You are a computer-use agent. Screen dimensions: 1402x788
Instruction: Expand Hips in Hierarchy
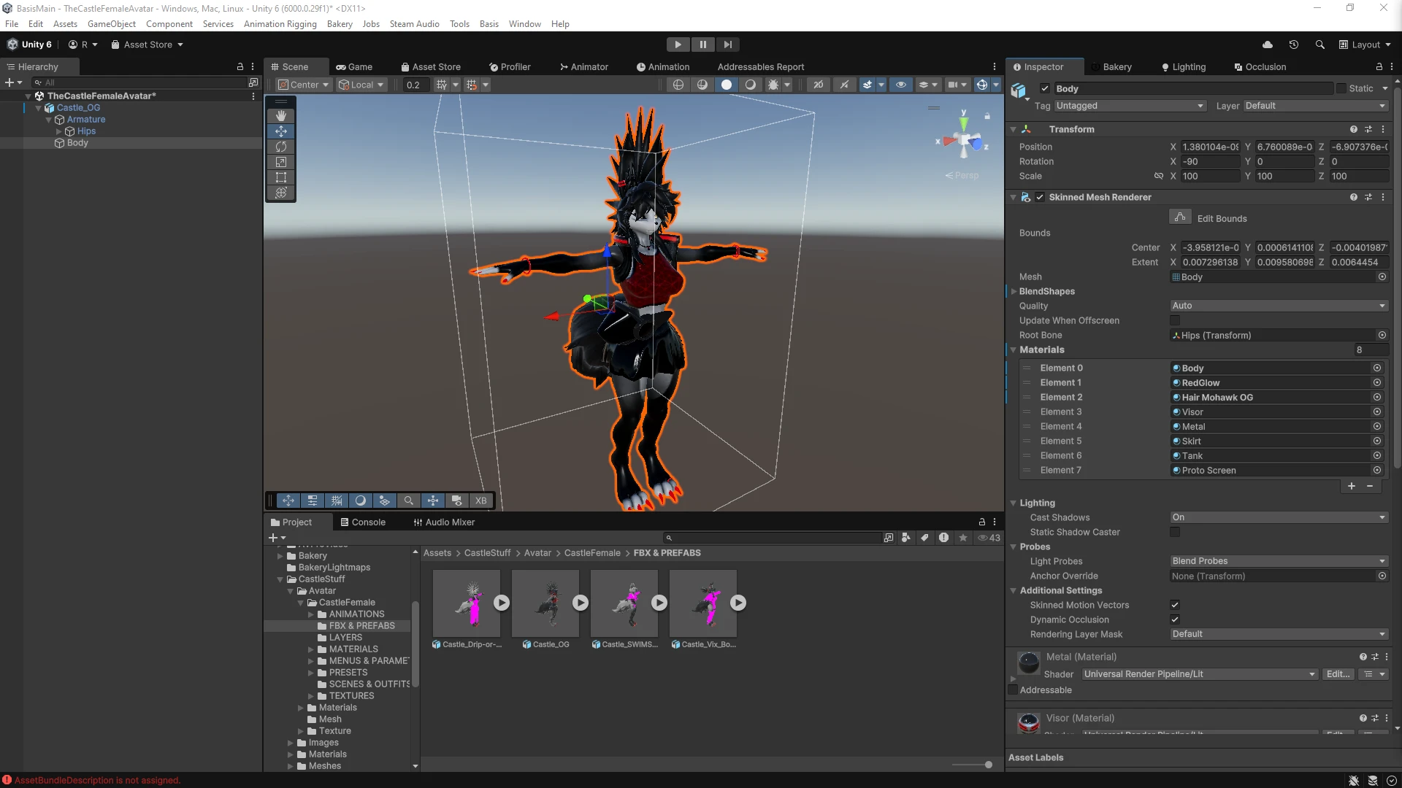tap(59, 131)
